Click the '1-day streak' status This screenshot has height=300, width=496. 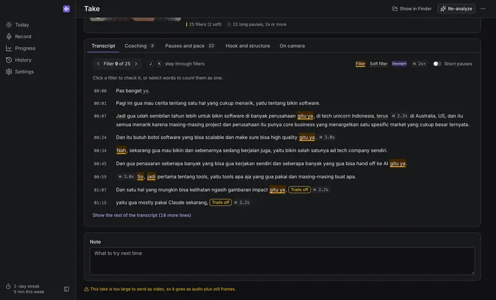27,286
